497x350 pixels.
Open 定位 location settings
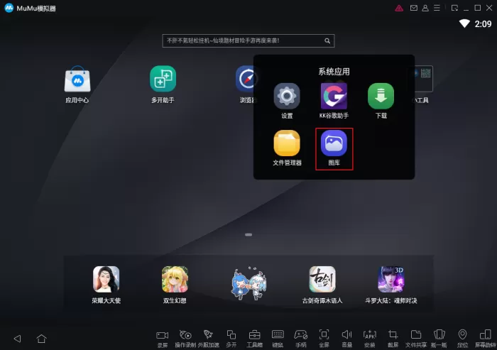coord(462,338)
